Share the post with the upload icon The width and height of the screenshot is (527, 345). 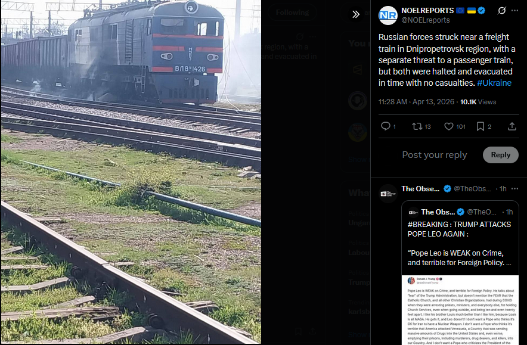pyautogui.click(x=512, y=126)
